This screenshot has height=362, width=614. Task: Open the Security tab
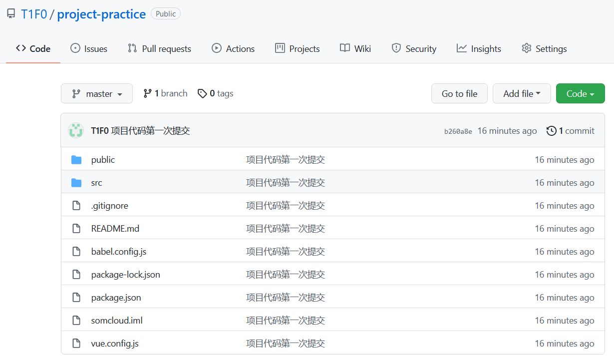click(414, 48)
